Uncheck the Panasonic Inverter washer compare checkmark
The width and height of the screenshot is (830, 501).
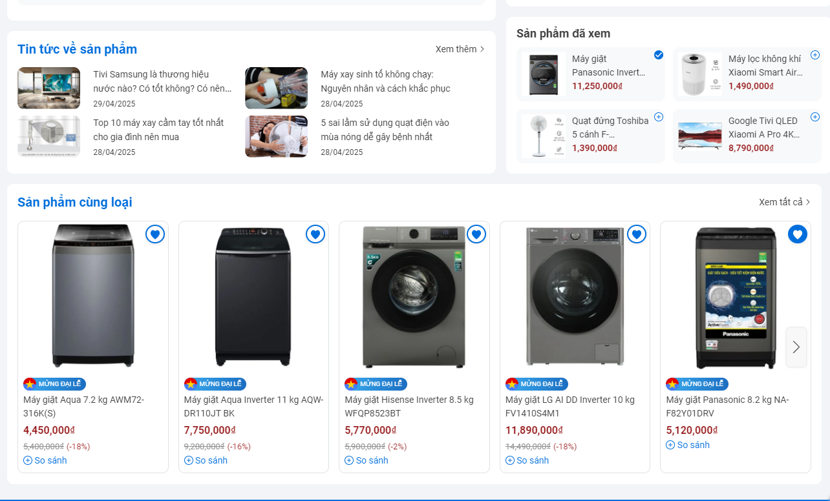coord(659,55)
